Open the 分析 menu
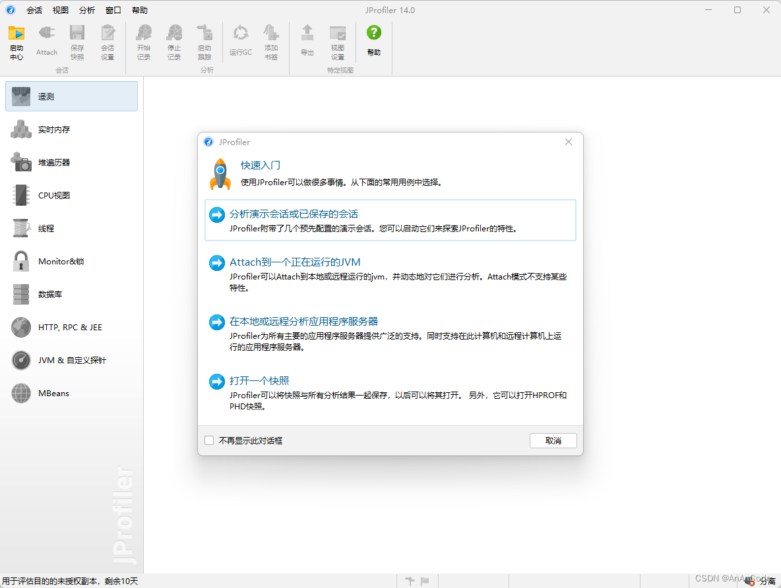The width and height of the screenshot is (781, 588). (86, 11)
